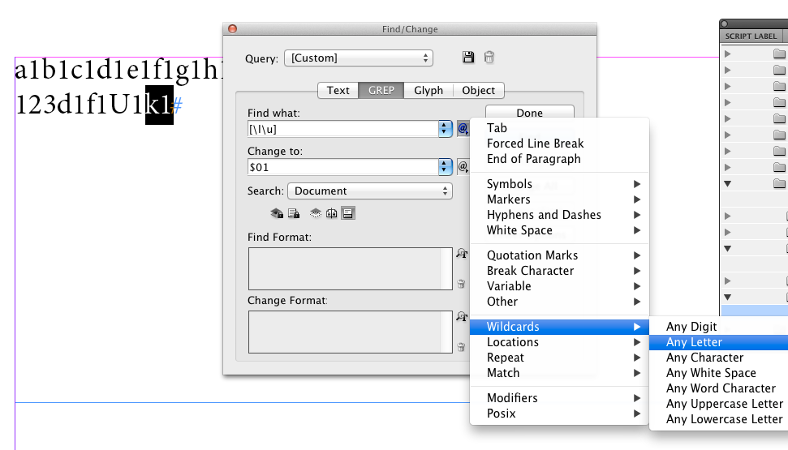788x450 pixels.
Task: Click the Find what input field
Action: pos(343,129)
